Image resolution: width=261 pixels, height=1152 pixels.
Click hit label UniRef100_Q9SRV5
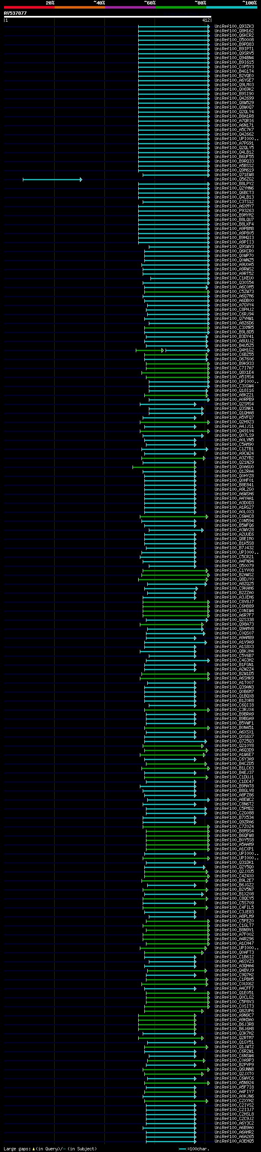coord(234,53)
